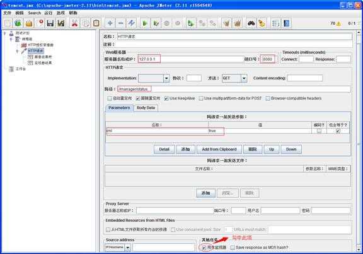Check 从HTML文件获取所有内含的资源 checkbox
This screenshot has width=363, height=254.
108,229
